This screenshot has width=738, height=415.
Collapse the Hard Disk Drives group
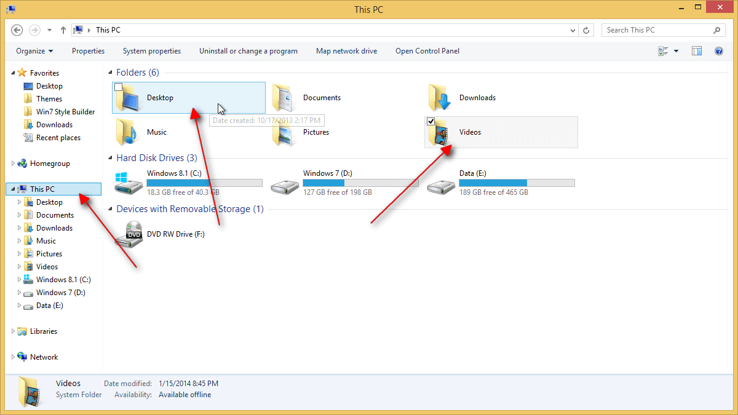(111, 158)
